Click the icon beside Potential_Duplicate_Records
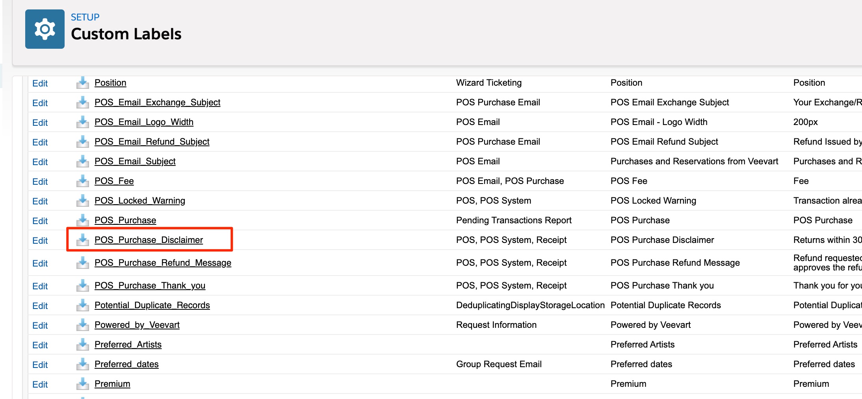The height and width of the screenshot is (399, 862). 82,305
